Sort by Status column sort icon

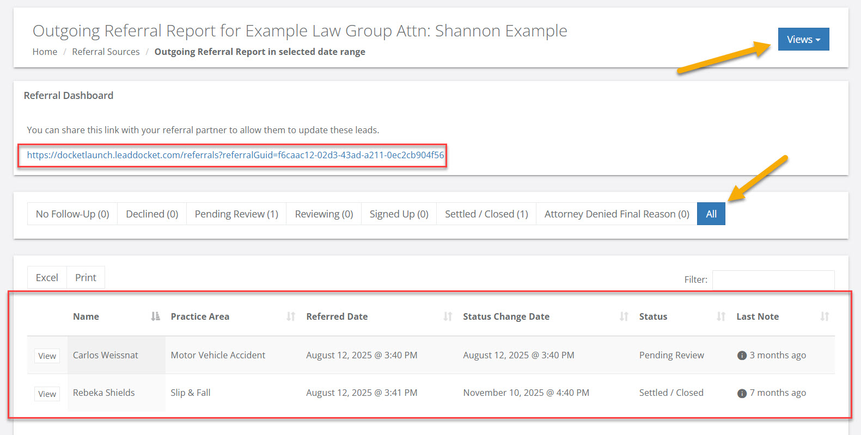pos(721,316)
